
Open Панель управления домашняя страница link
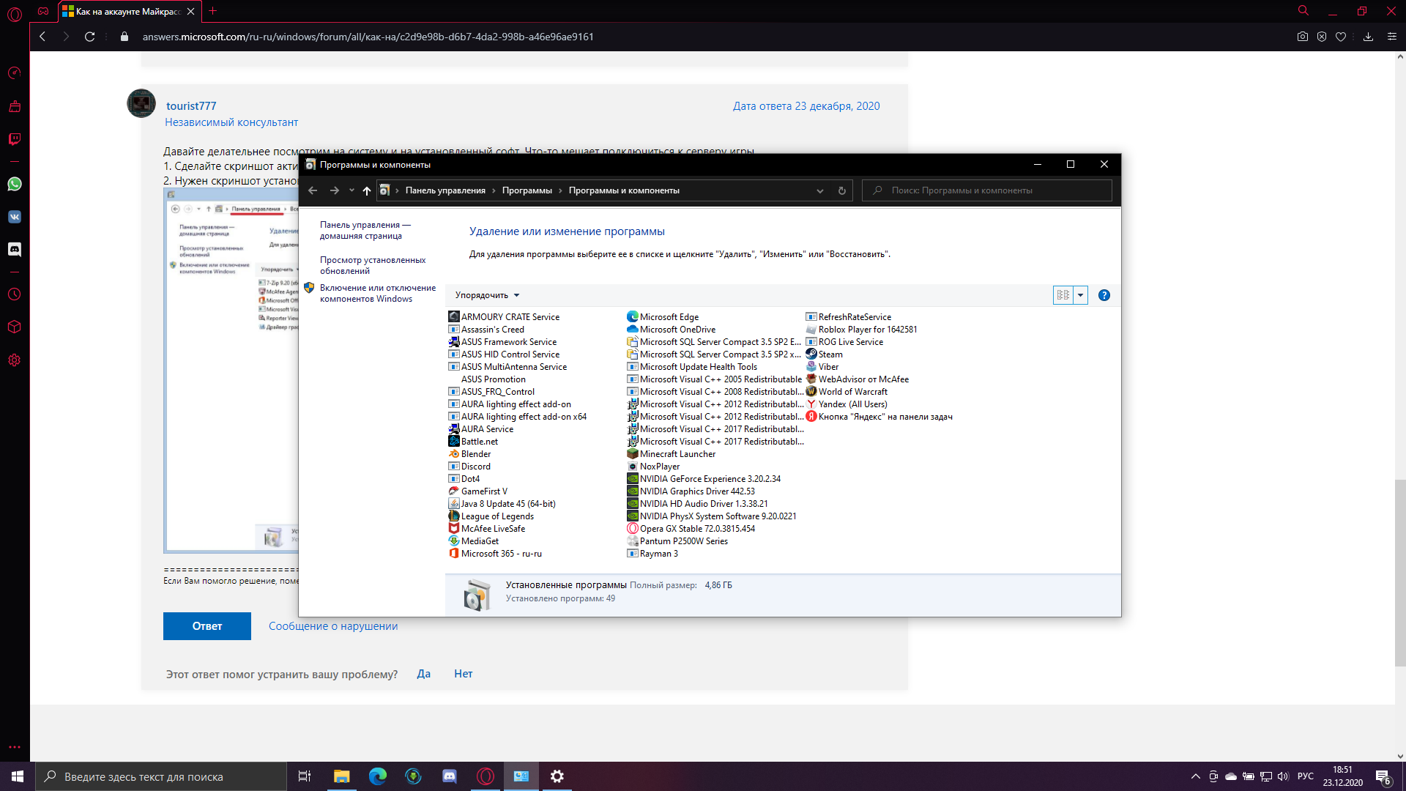(365, 230)
